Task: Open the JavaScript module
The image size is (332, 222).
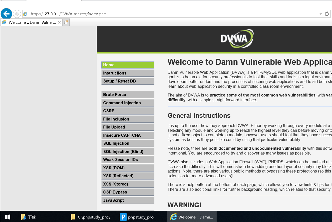Action: tap(128, 200)
